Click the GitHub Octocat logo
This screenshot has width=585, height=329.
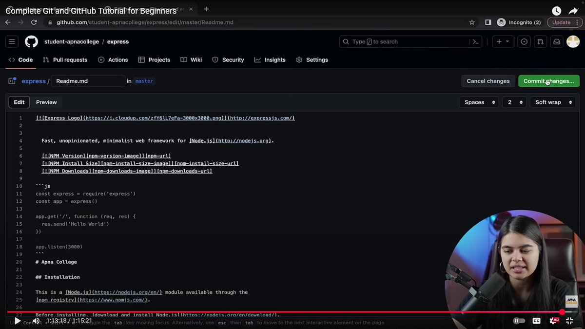pyautogui.click(x=31, y=41)
